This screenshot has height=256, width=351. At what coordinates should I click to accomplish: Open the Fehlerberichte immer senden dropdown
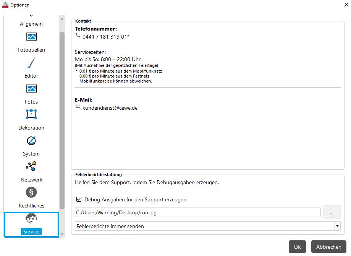click(x=207, y=226)
